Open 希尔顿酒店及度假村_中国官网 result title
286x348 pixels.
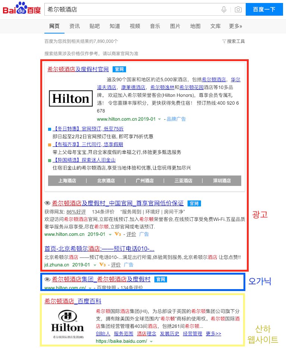coord(118,203)
